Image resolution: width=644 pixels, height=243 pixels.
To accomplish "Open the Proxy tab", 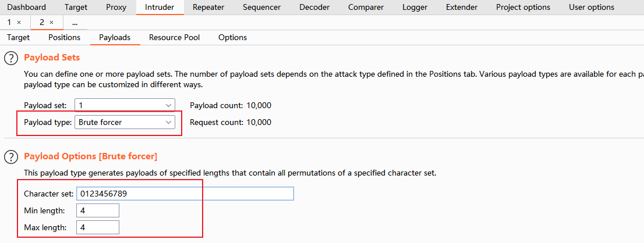I will (x=116, y=8).
